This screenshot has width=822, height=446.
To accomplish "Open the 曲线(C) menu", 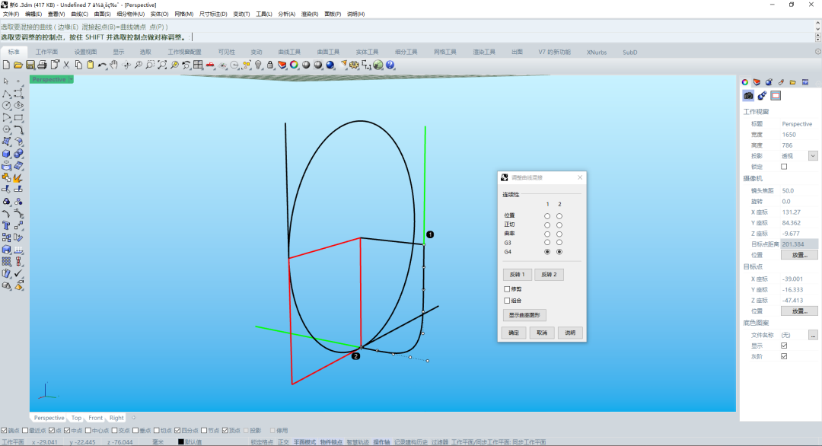I will tap(78, 14).
